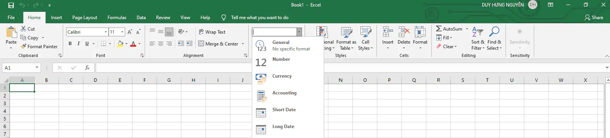Select Middle Align

tap(161, 32)
